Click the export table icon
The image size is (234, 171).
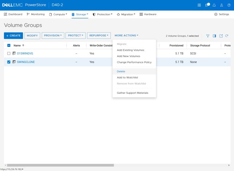pyautogui.click(x=221, y=36)
